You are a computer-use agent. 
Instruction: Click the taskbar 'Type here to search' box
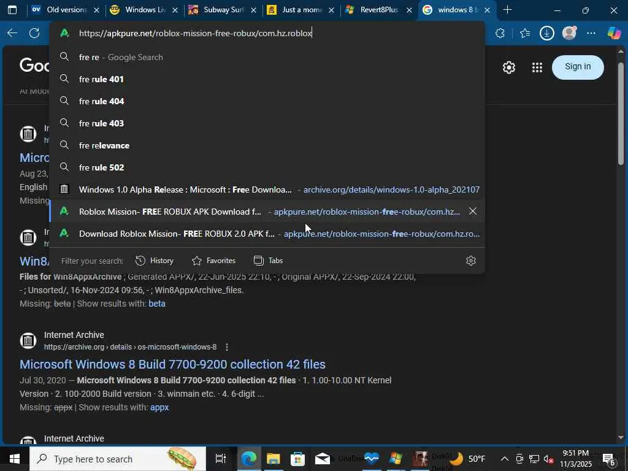click(117, 459)
